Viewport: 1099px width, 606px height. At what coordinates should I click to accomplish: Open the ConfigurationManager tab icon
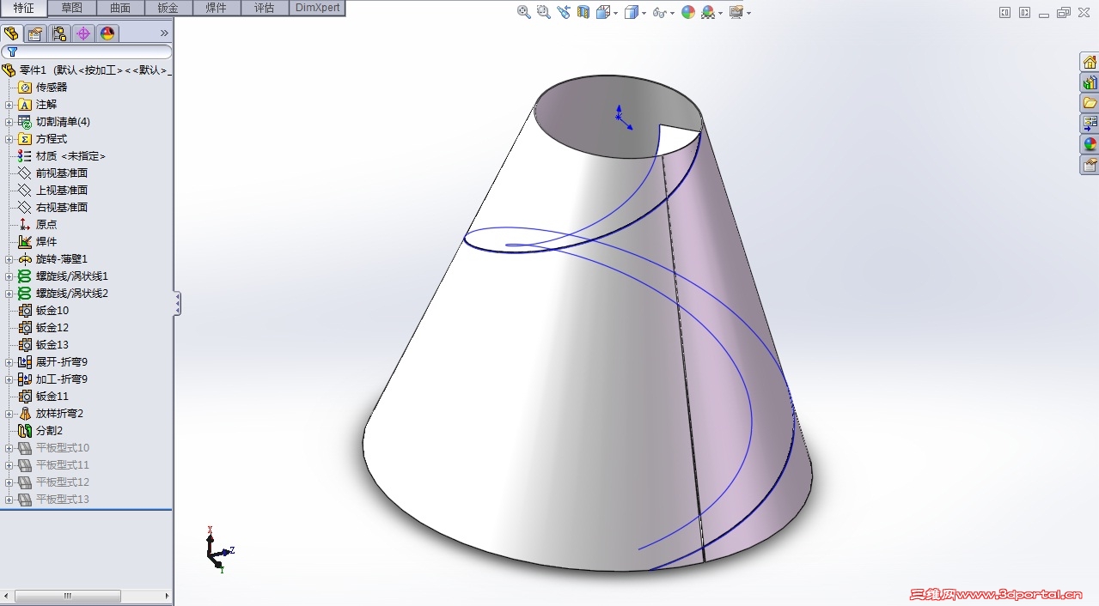[x=59, y=33]
